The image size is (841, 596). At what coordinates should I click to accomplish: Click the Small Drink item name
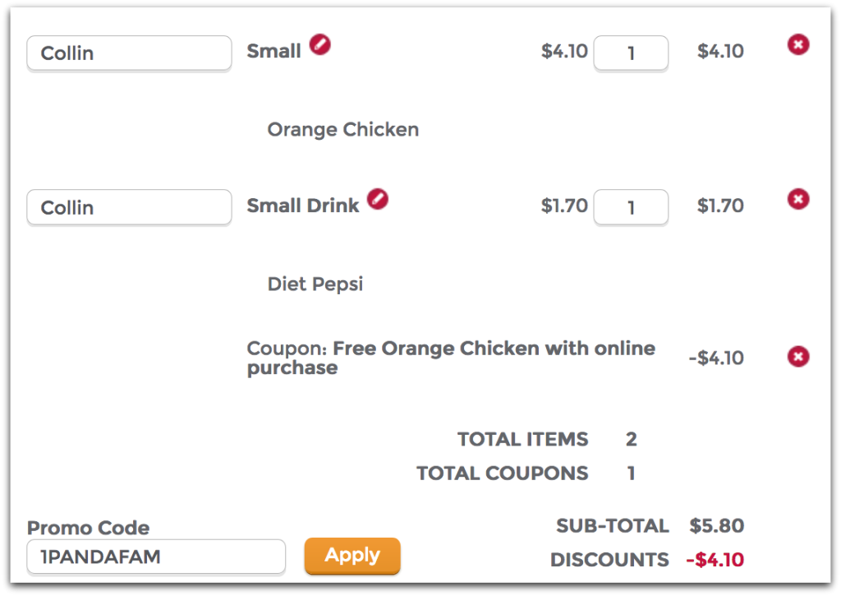[303, 206]
